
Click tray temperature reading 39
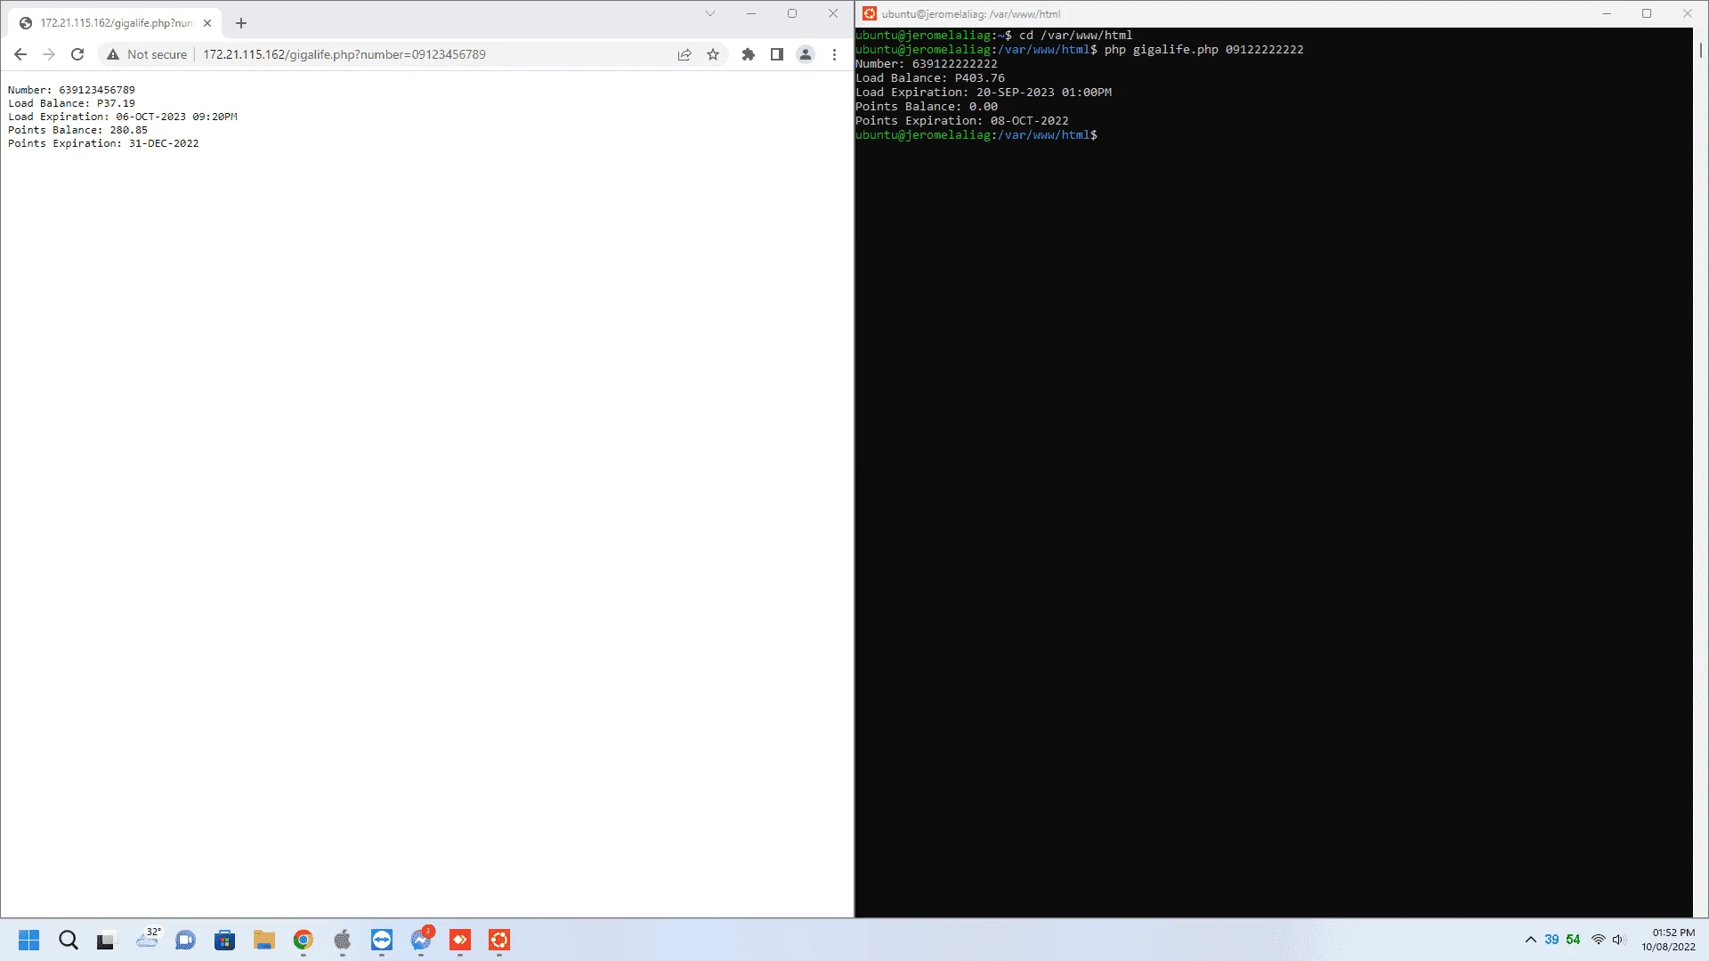click(1551, 940)
